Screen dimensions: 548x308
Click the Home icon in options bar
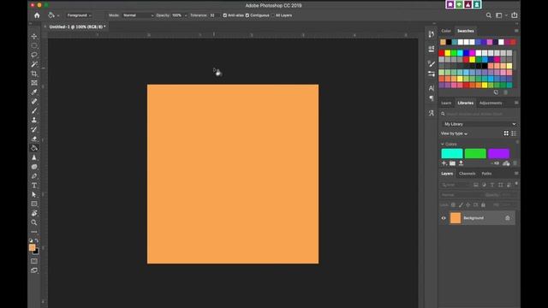point(37,15)
